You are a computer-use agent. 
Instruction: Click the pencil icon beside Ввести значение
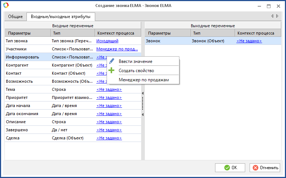click(x=111, y=61)
